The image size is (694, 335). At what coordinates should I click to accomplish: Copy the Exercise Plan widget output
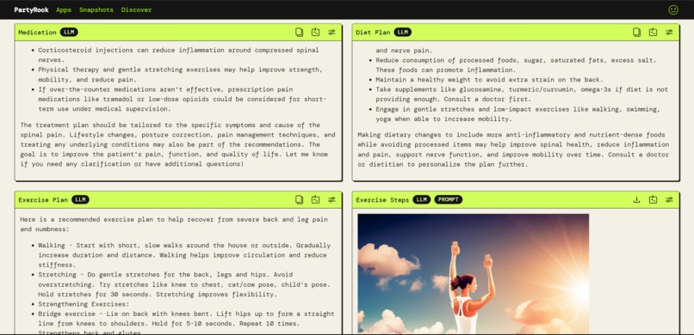(x=299, y=200)
